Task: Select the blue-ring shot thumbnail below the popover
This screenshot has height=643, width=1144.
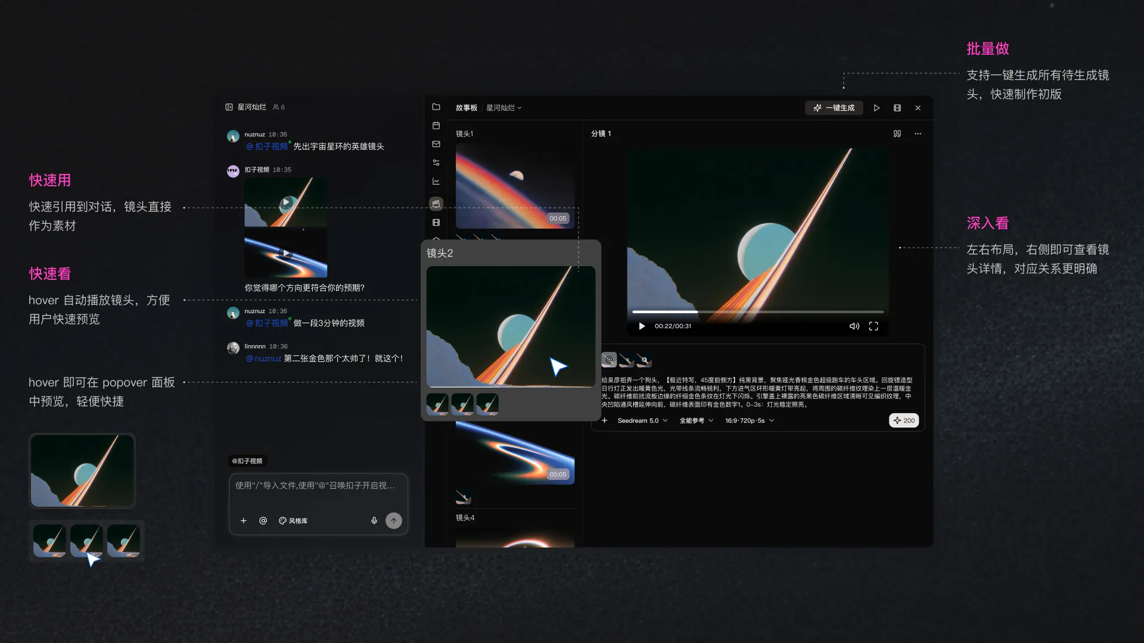Action: coord(515,453)
